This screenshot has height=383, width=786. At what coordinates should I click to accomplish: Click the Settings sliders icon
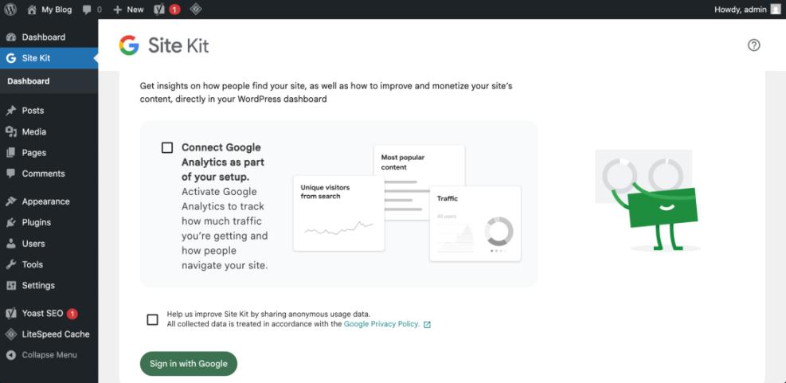pyautogui.click(x=11, y=285)
